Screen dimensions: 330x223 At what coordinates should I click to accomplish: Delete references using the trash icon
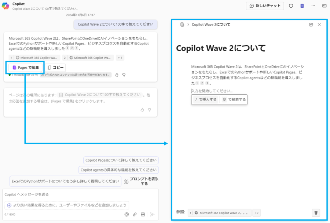point(315,213)
